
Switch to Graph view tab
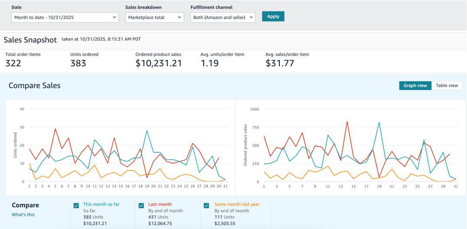click(x=415, y=86)
